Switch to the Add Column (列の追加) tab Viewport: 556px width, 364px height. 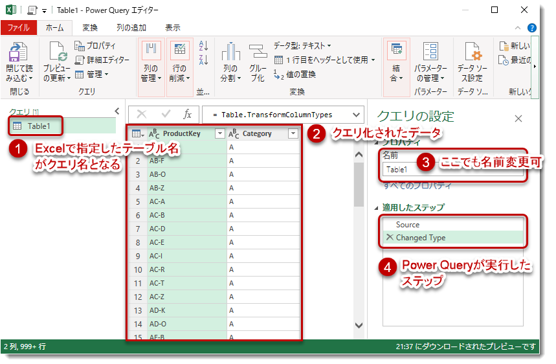point(131,28)
